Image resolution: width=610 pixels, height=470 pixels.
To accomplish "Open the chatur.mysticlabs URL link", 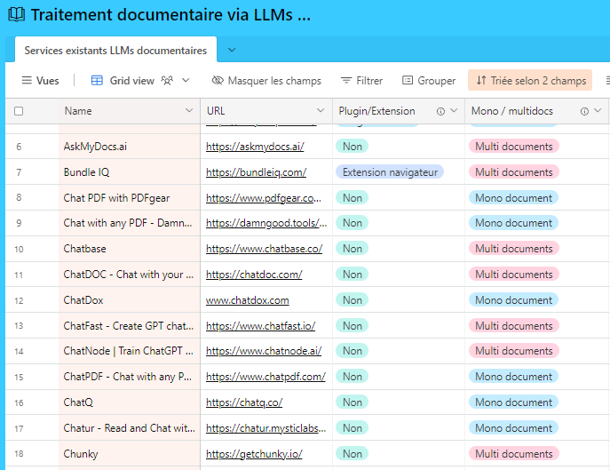I will tap(266, 428).
